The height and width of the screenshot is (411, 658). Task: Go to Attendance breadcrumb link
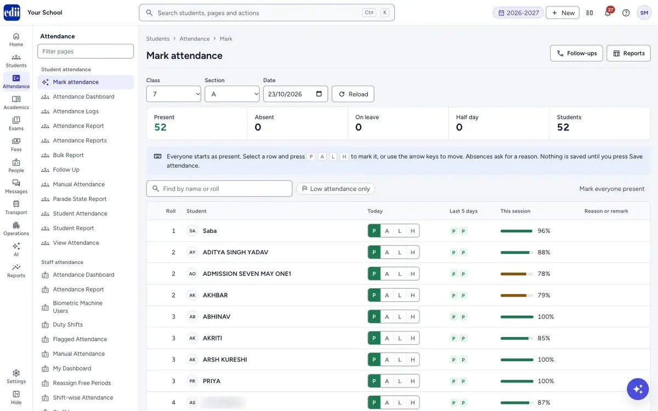(195, 39)
